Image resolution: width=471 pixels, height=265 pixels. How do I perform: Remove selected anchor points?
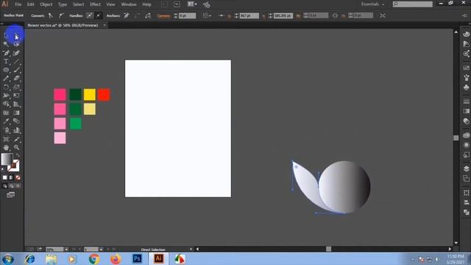click(127, 15)
